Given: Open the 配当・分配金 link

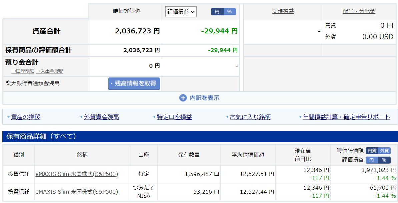Looking at the screenshot, I should pyautogui.click(x=359, y=11).
